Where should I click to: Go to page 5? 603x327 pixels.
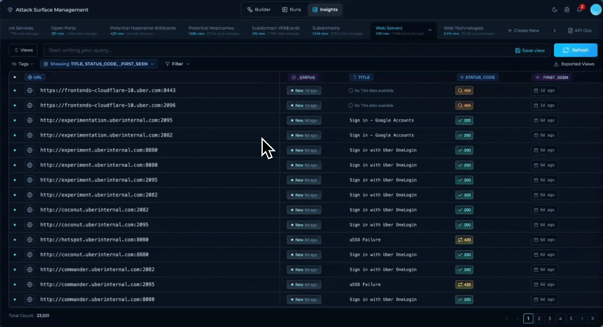point(571,318)
